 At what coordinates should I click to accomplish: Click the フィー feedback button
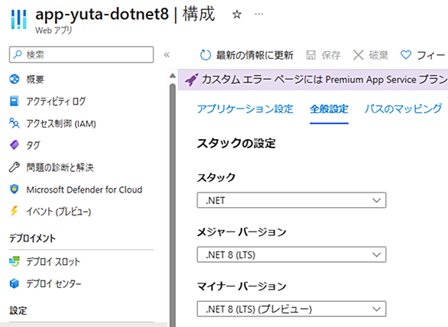pos(423,55)
